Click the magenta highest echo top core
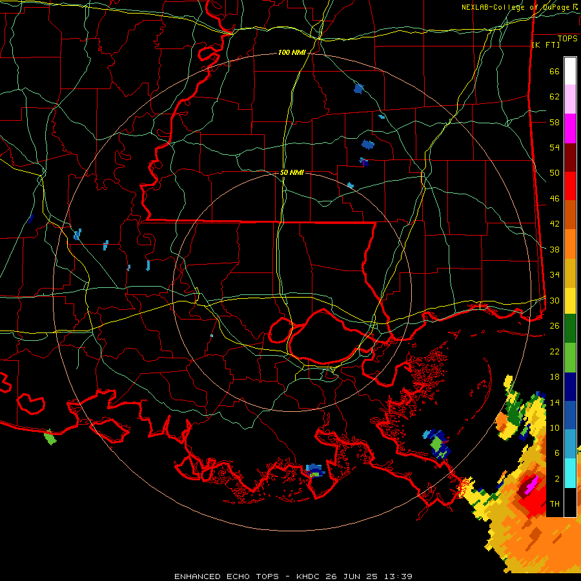Image resolution: width=581 pixels, height=581 pixels. point(531,485)
